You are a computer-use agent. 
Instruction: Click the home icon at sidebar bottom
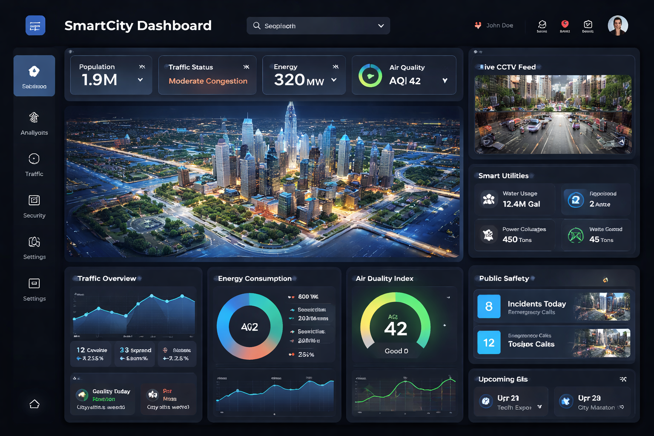[34, 404]
